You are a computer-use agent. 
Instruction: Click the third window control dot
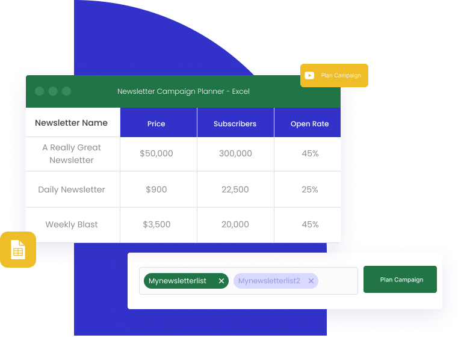[x=67, y=91]
